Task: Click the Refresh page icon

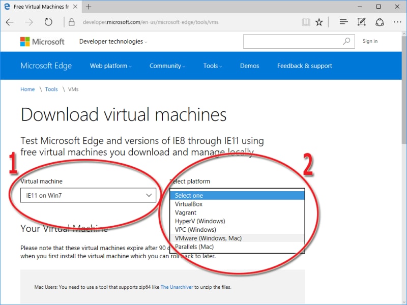Action: point(48,22)
